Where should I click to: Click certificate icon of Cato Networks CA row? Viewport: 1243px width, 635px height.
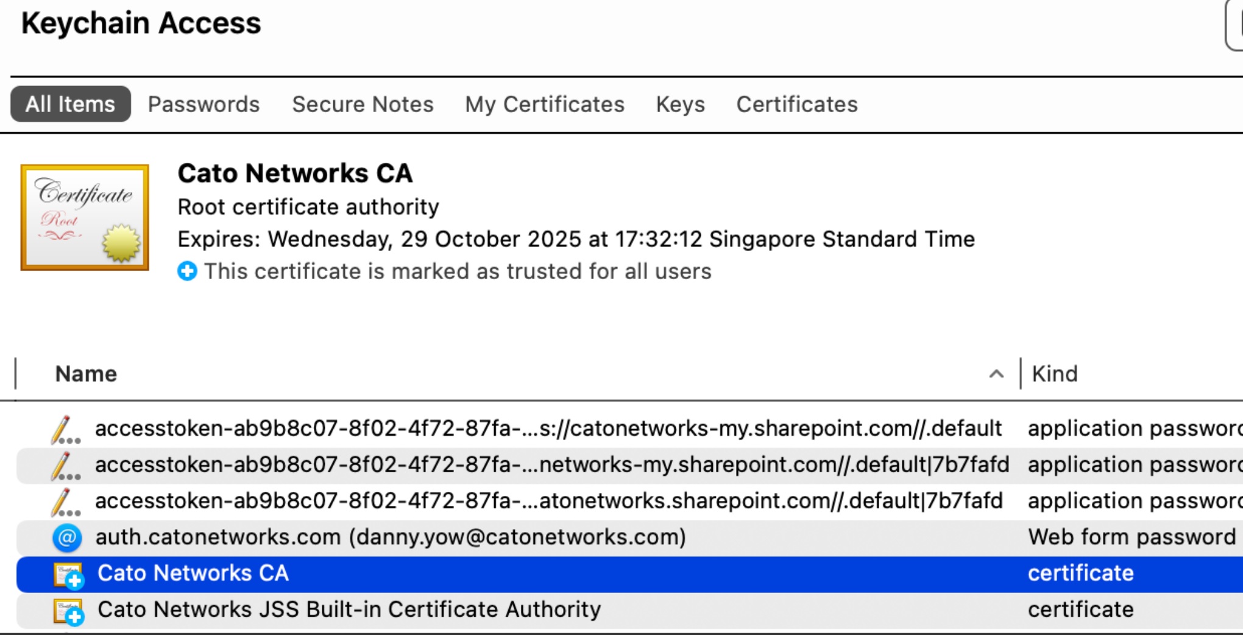(x=68, y=575)
